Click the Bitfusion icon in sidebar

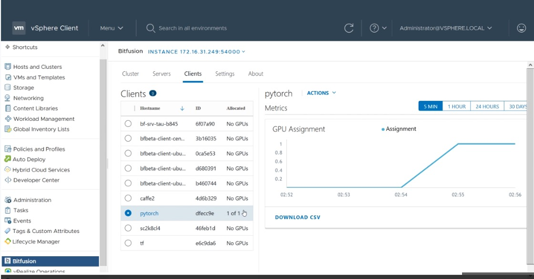pyautogui.click(x=8, y=261)
